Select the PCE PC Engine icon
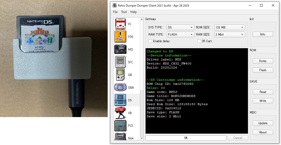Image resolution: width=281 pixels, height=145 pixels. click(x=120, y=125)
